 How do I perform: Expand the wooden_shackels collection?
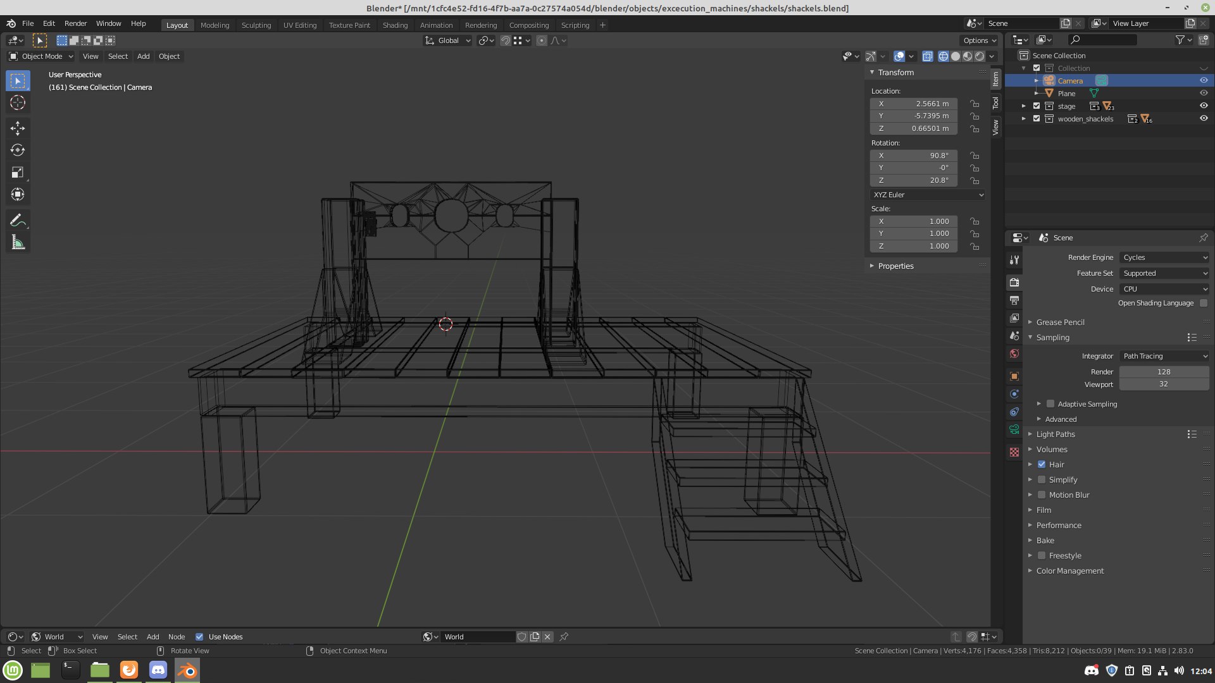1024,119
